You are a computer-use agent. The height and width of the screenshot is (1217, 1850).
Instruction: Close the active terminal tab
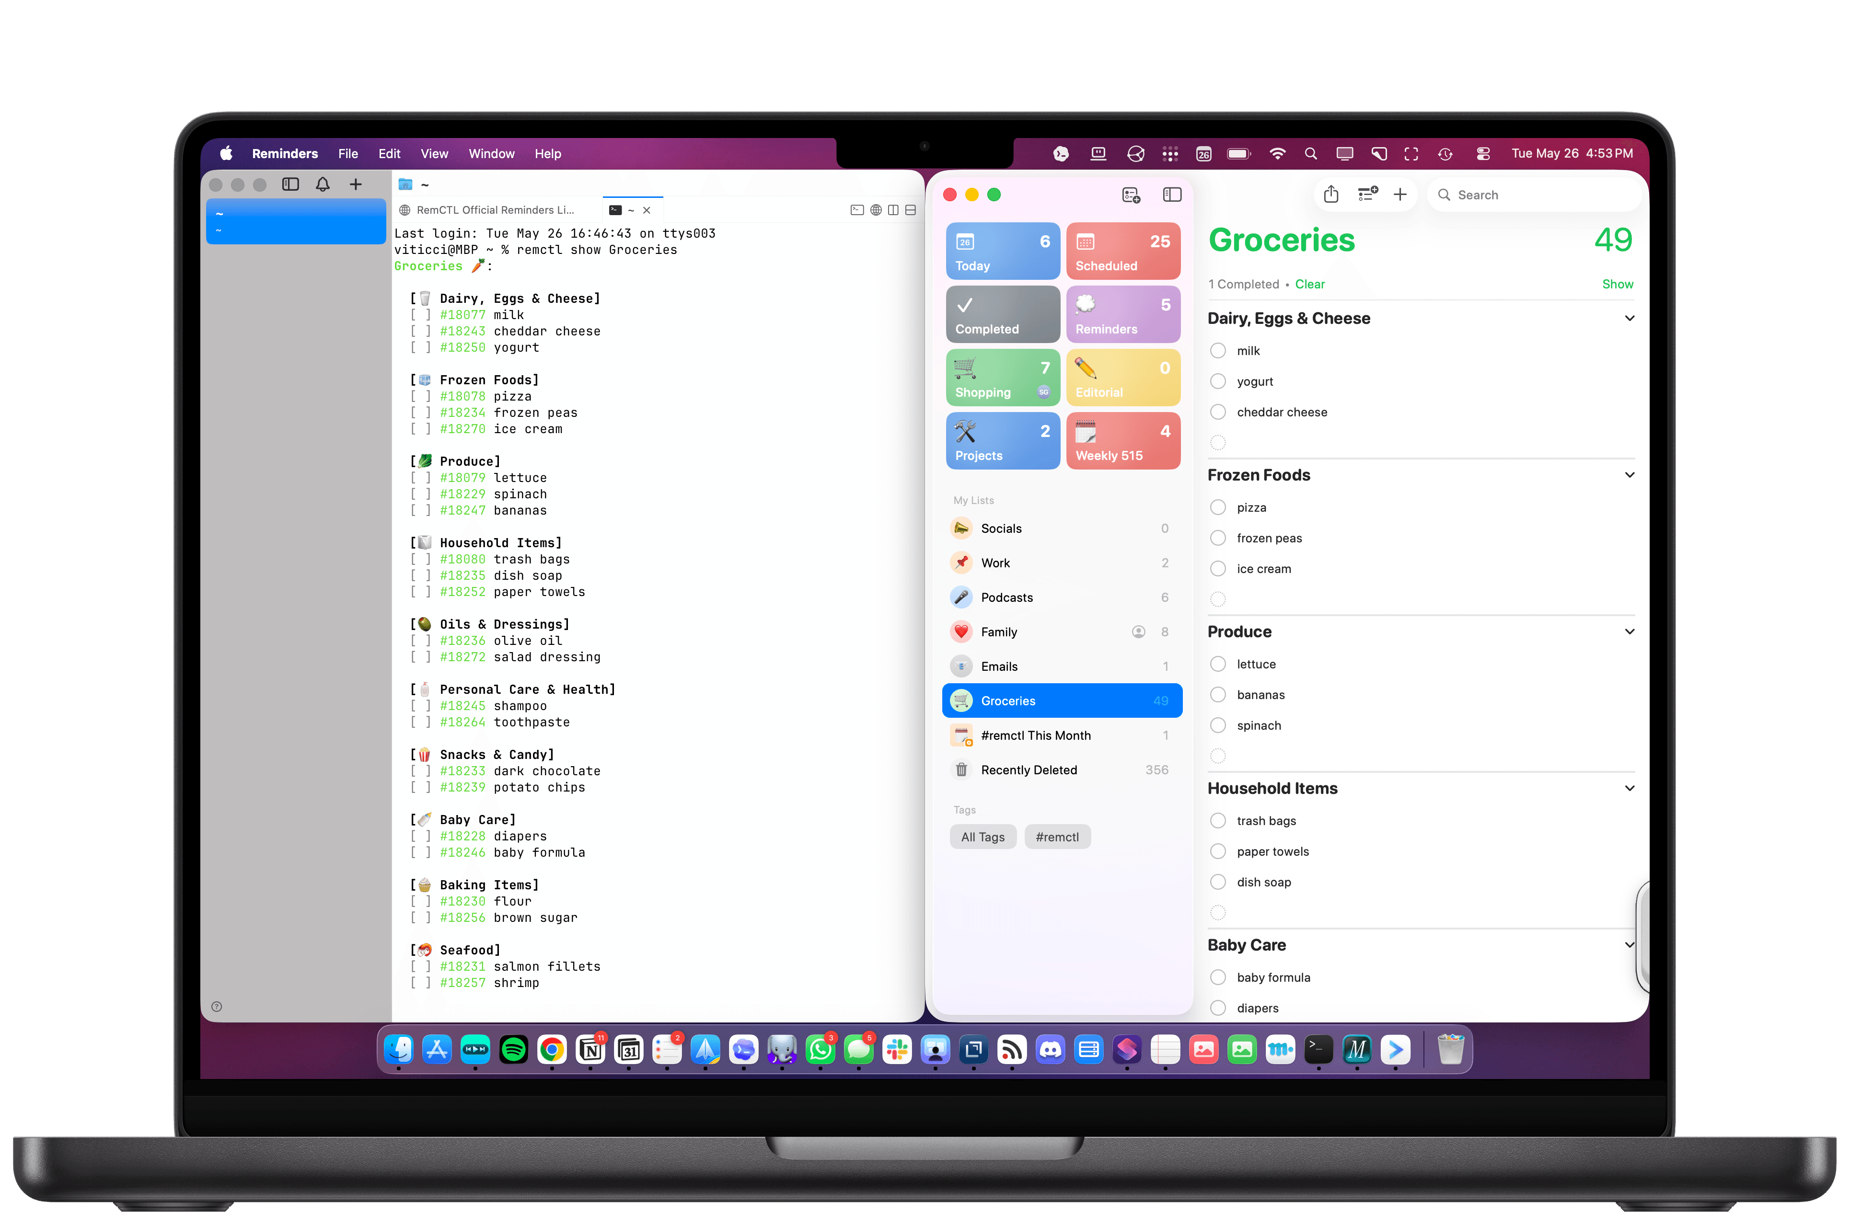(x=647, y=210)
